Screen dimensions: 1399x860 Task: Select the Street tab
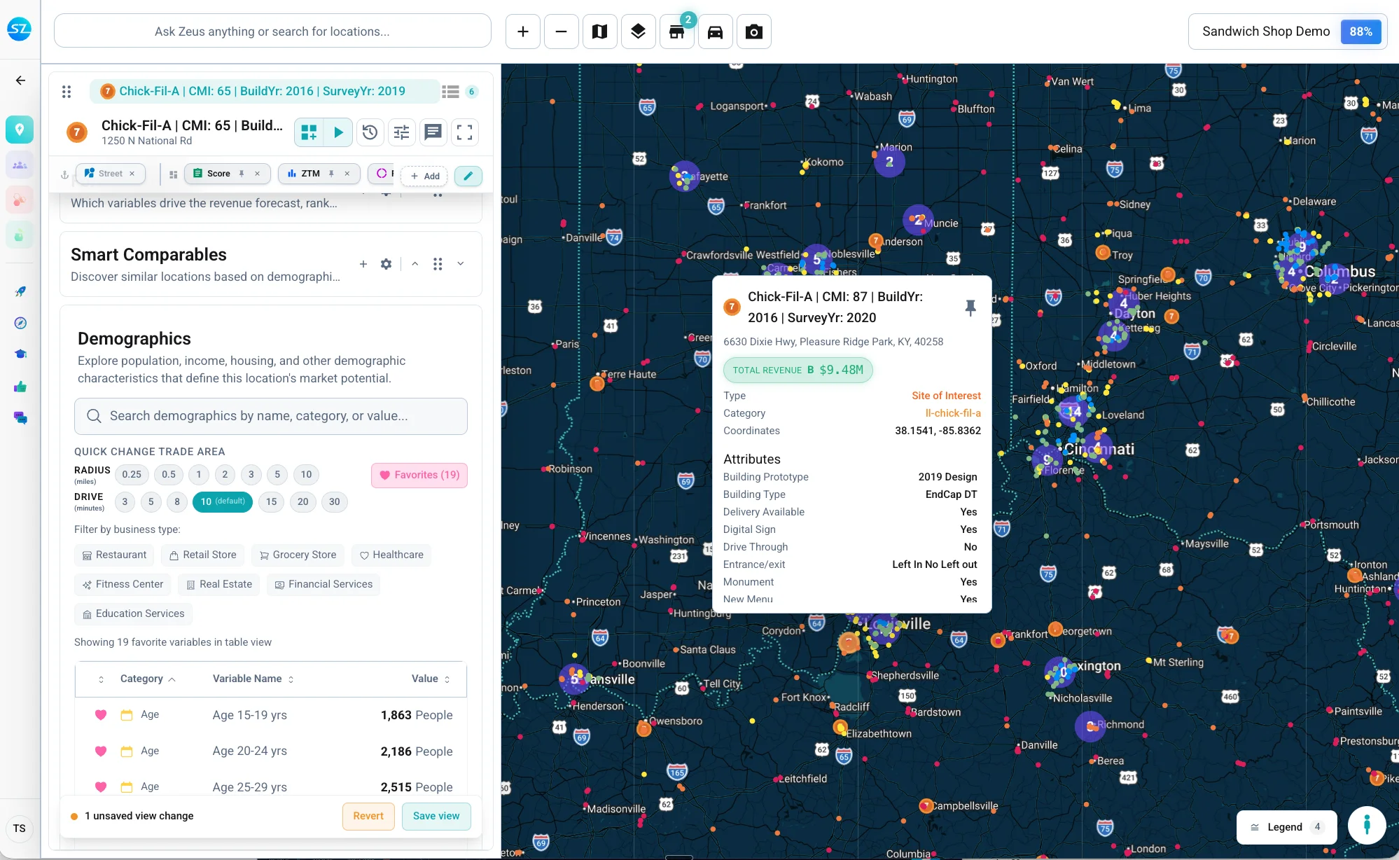point(110,174)
